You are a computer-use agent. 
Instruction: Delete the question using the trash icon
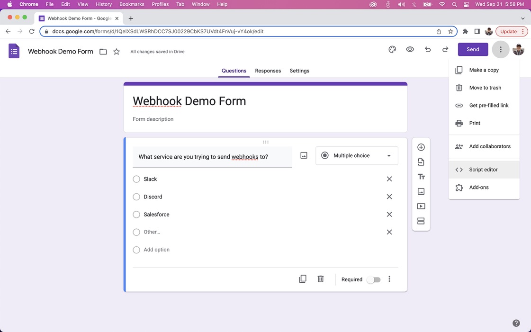tap(320, 278)
